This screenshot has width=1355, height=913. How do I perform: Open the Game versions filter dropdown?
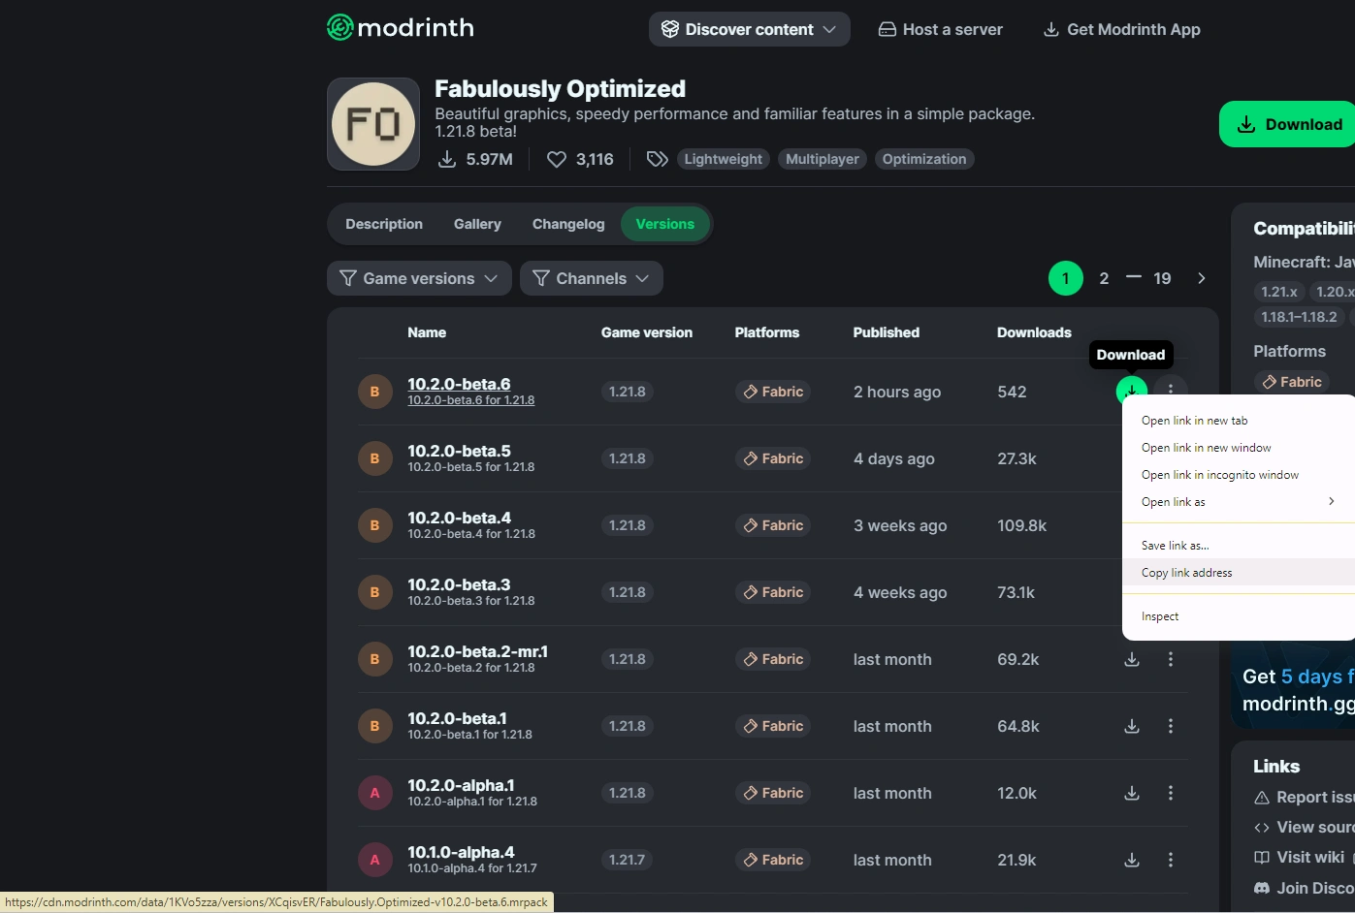[419, 278]
